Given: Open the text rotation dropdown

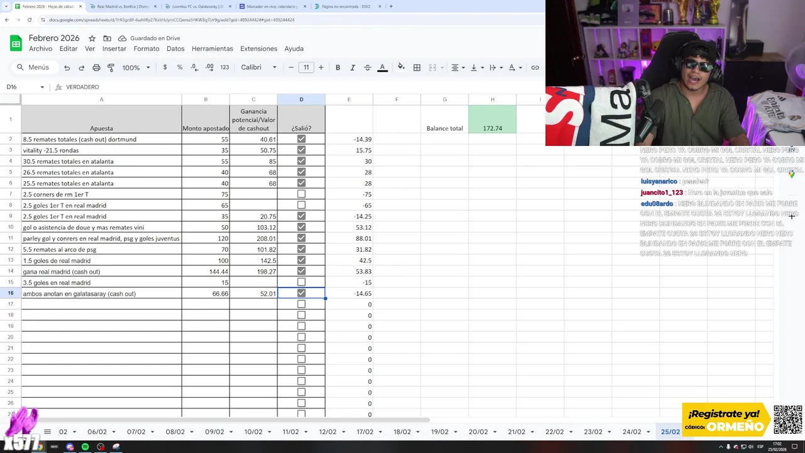Looking at the screenshot, I should pos(515,67).
